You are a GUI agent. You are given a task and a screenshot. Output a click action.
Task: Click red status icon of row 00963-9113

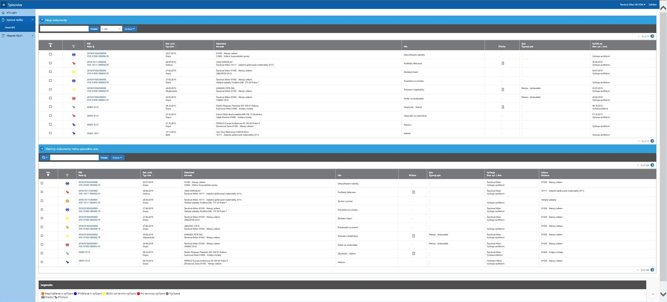74,116
